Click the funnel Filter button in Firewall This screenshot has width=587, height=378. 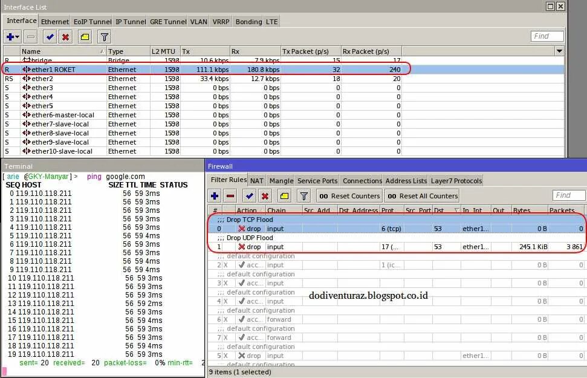point(304,195)
